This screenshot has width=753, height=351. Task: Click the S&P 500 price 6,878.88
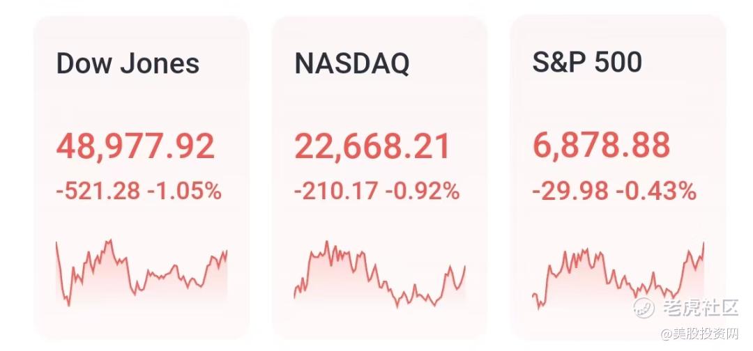coord(601,146)
